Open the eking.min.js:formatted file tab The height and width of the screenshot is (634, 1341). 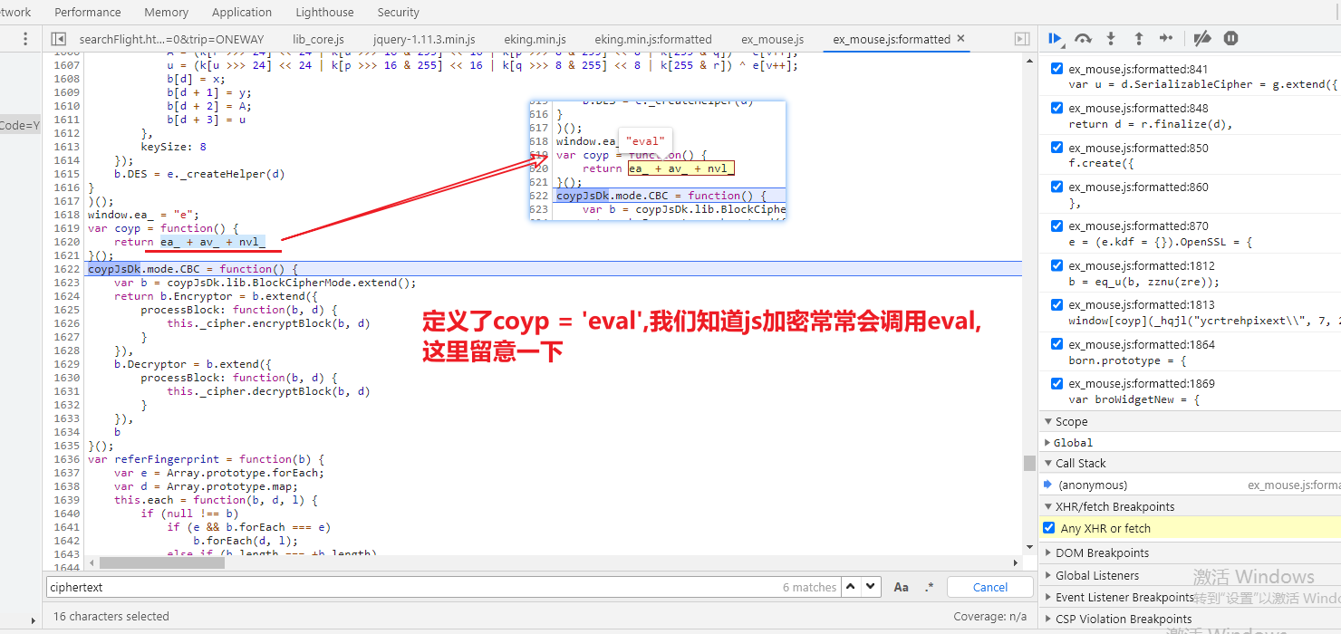click(x=653, y=39)
